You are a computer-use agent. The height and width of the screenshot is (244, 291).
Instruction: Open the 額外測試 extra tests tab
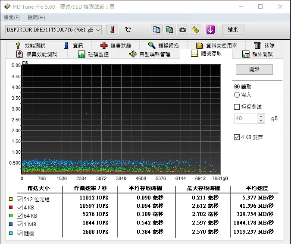click(257, 54)
